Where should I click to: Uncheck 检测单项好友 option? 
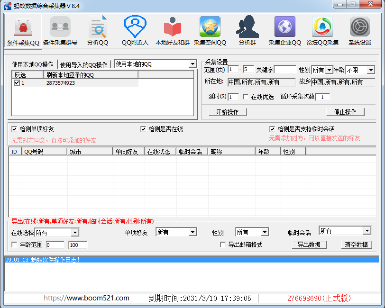click(x=14, y=129)
